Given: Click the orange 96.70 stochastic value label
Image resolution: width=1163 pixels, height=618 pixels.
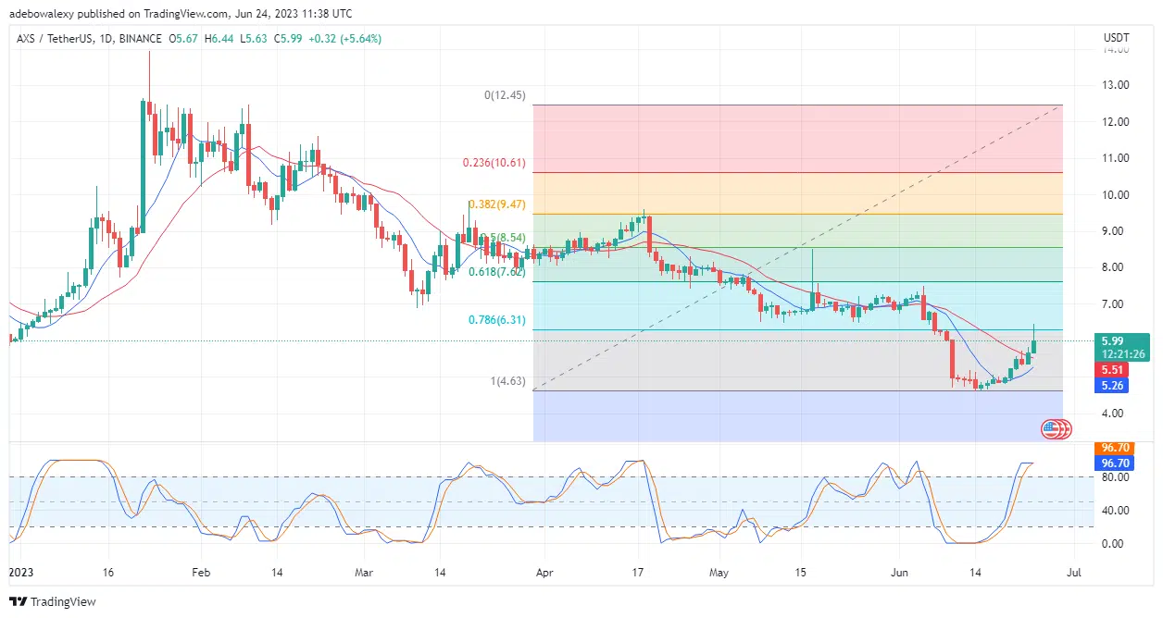Looking at the screenshot, I should 1114,447.
